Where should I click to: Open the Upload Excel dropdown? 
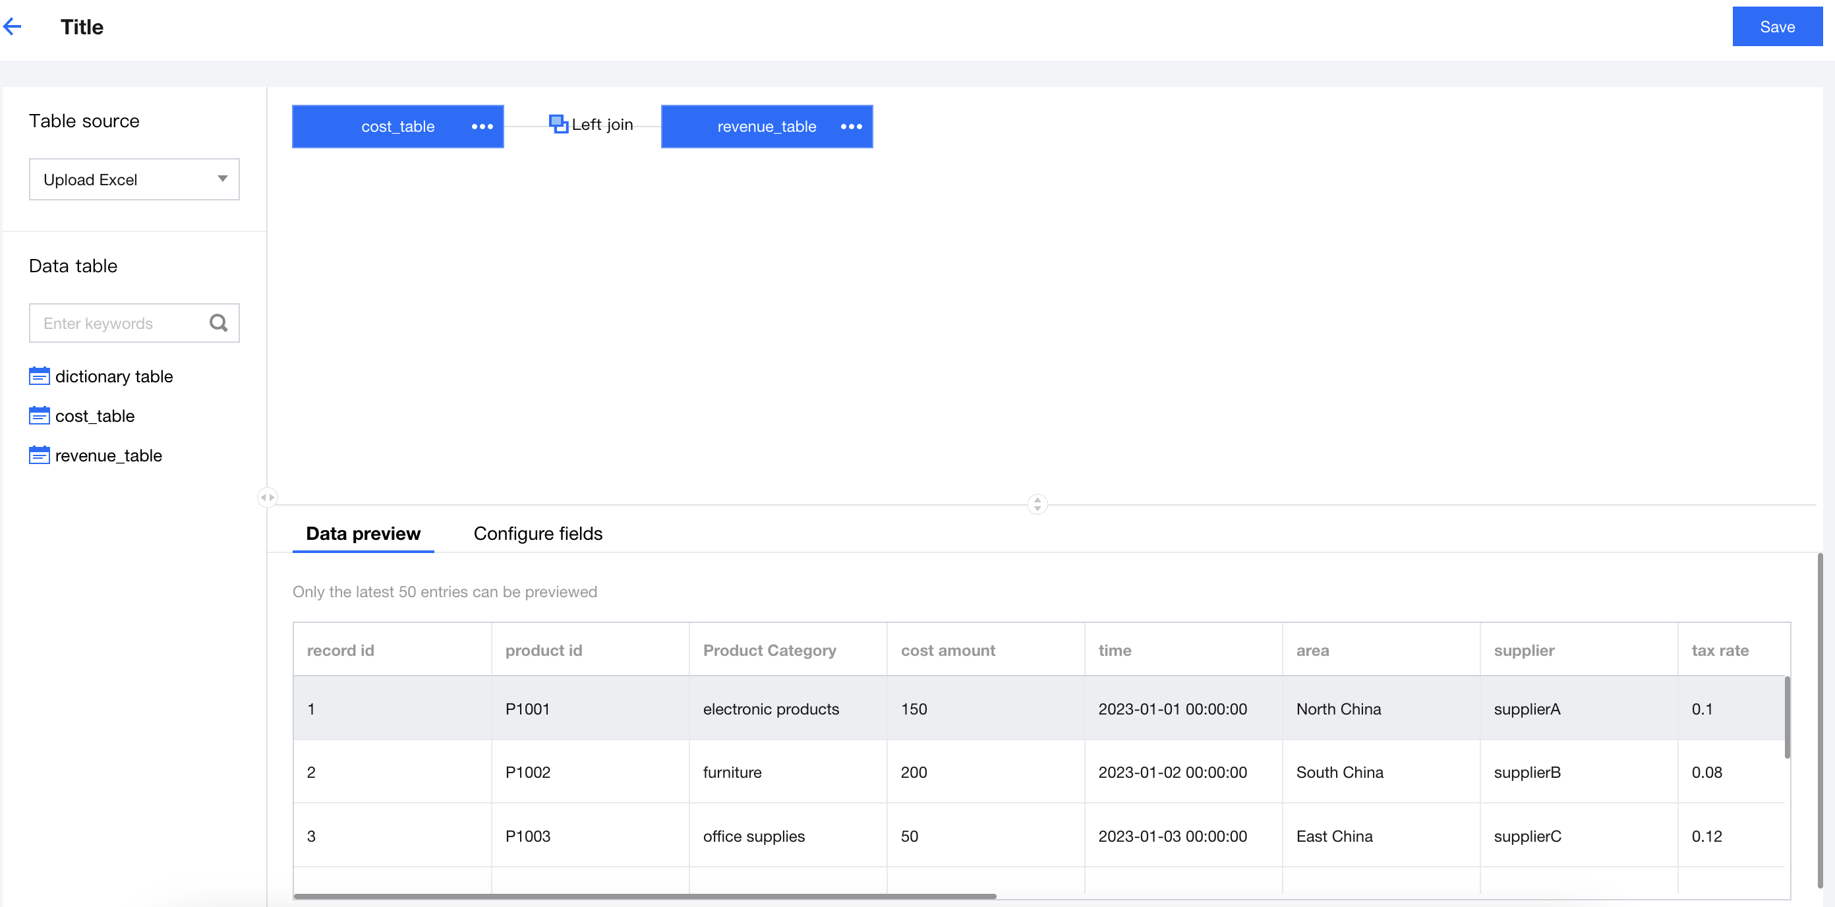click(x=134, y=179)
